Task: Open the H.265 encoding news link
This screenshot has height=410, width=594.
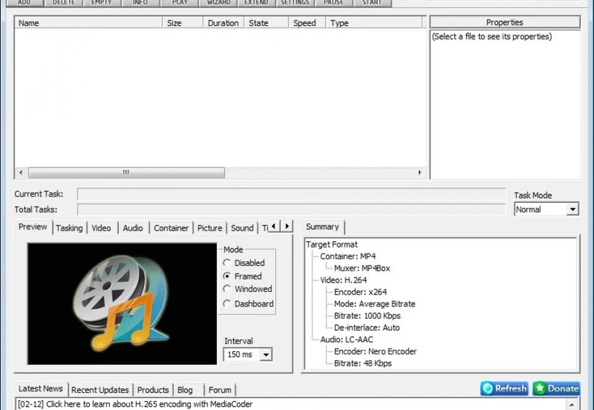Action: point(135,405)
